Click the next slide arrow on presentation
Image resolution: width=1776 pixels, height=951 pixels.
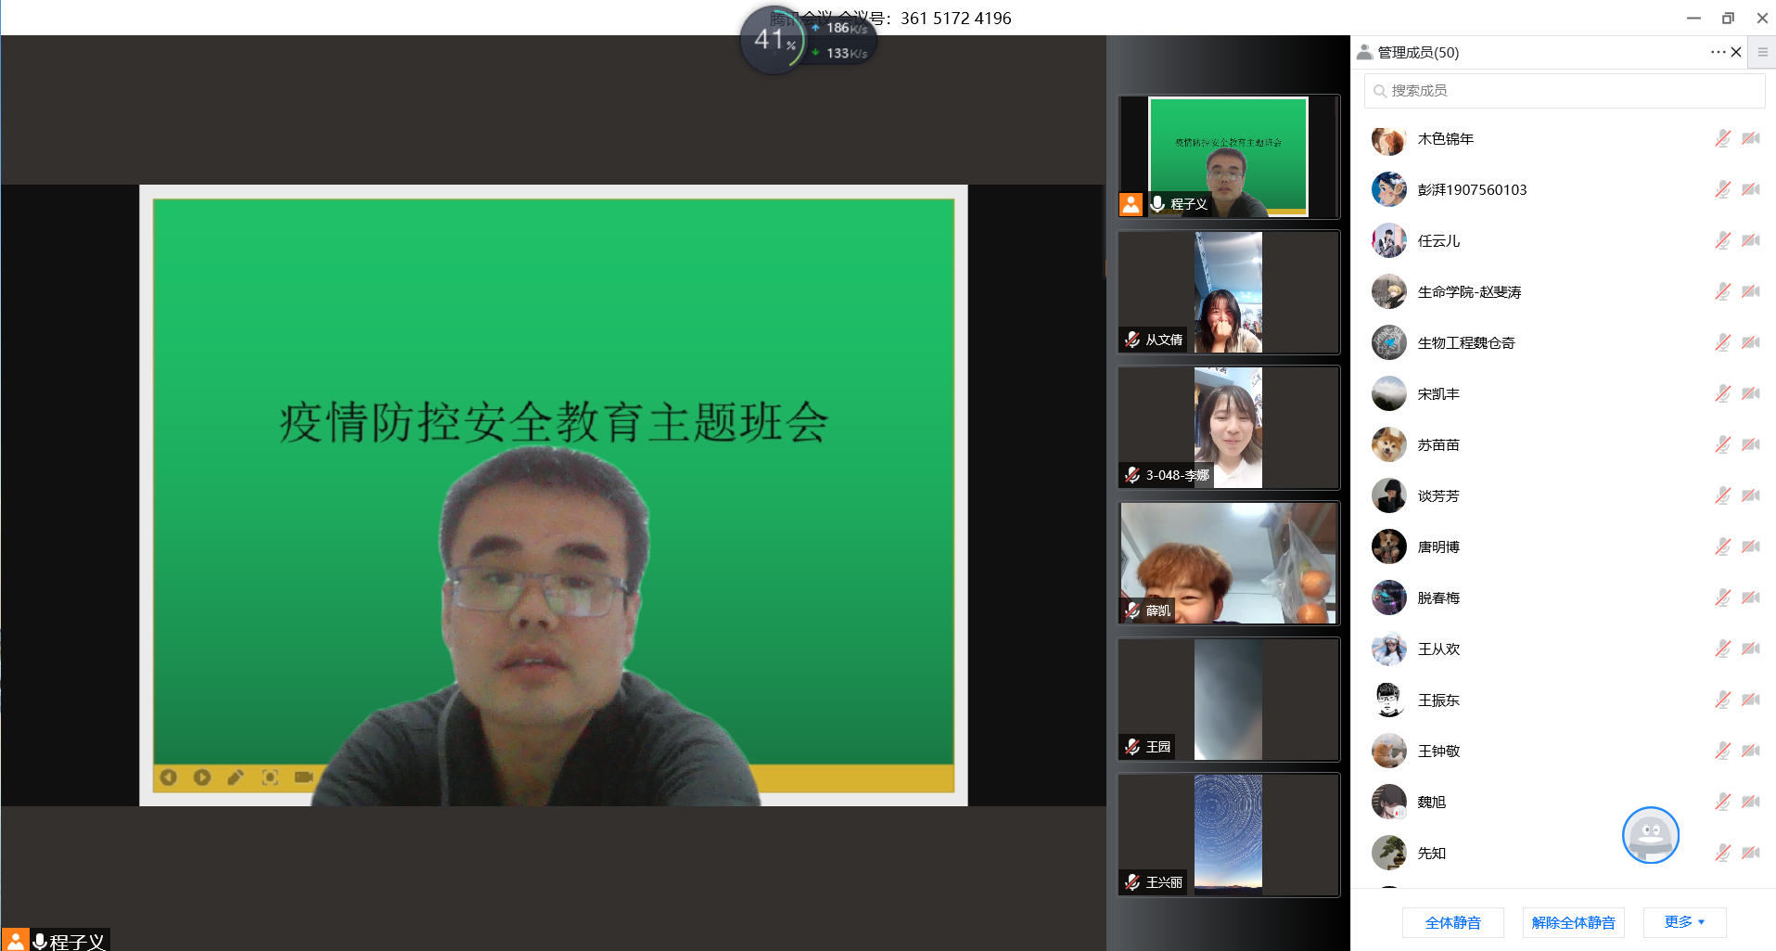click(x=202, y=778)
